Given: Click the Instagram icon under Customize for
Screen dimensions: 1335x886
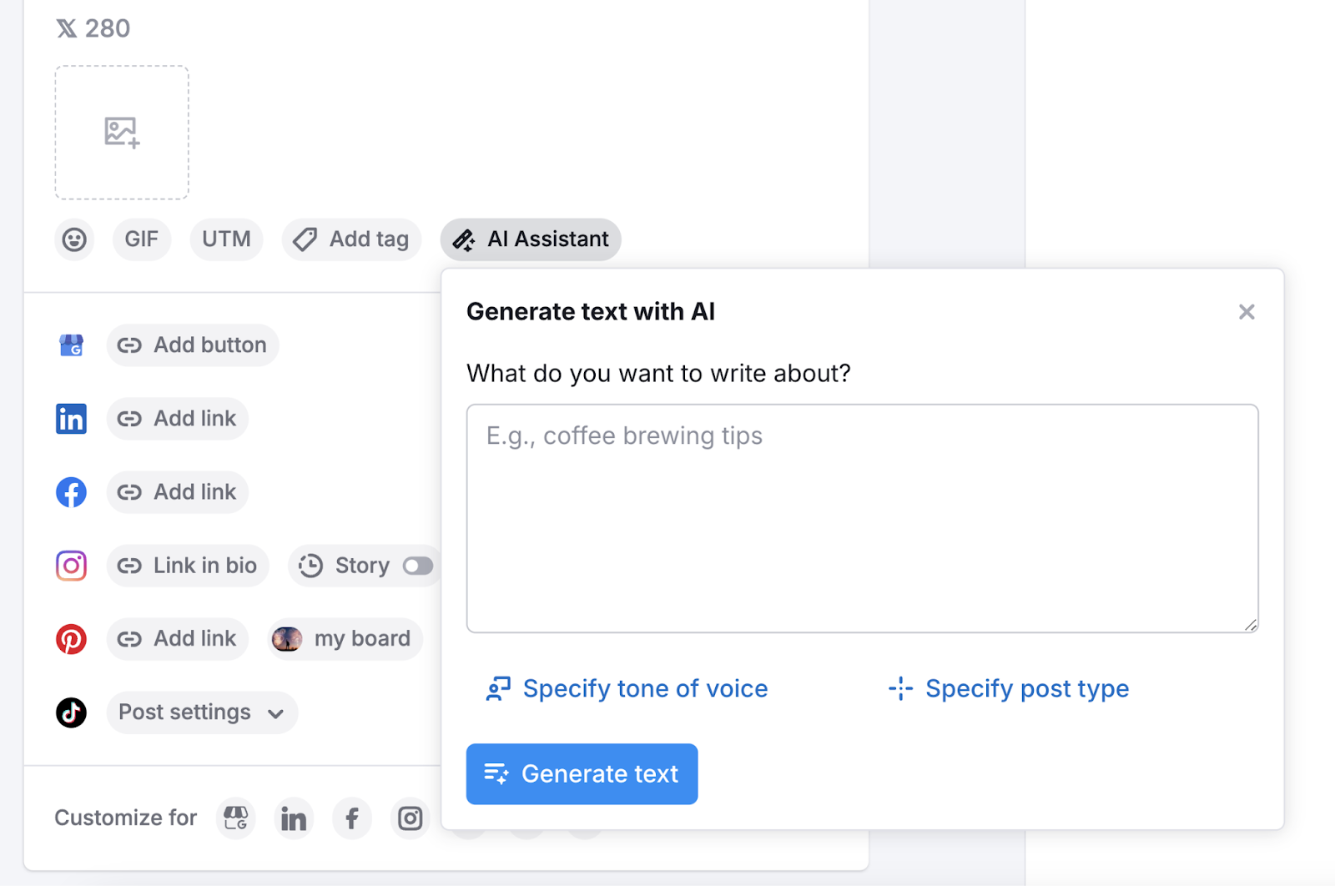Looking at the screenshot, I should click(x=410, y=818).
